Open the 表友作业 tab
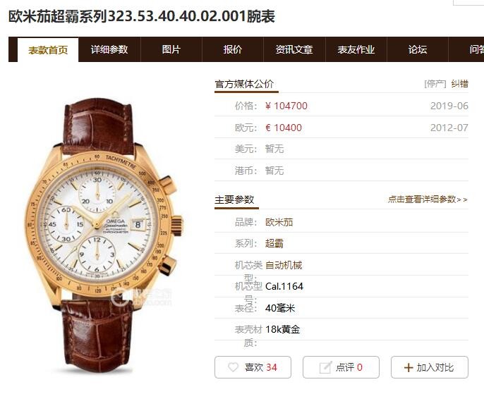Image resolution: width=484 pixels, height=394 pixels. [356, 49]
